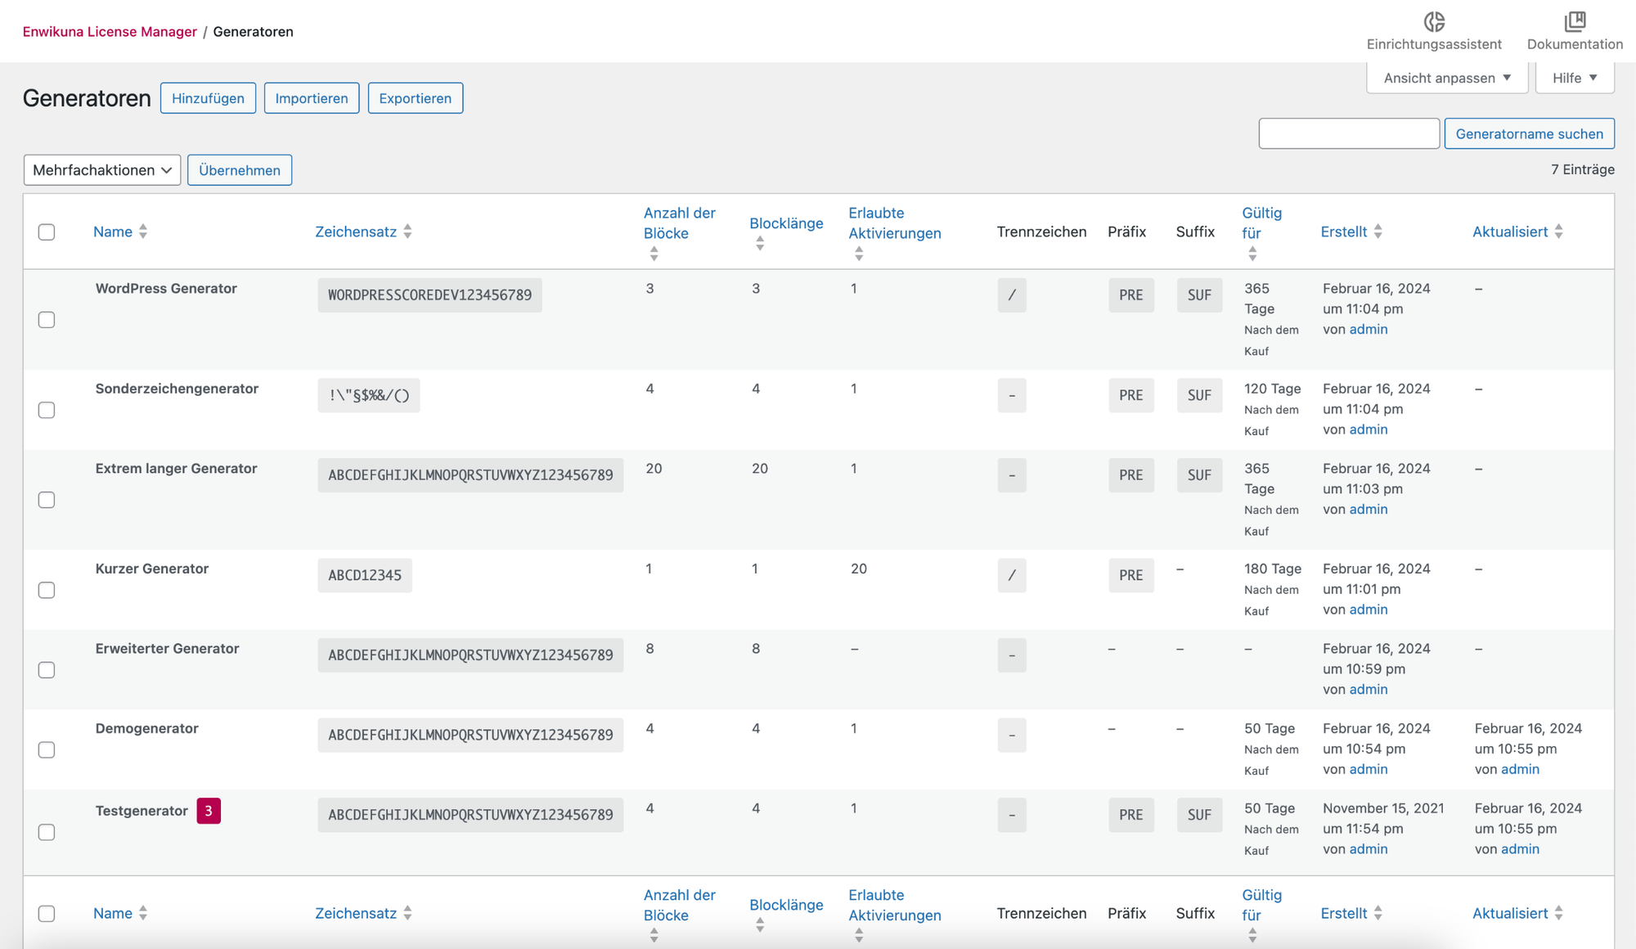This screenshot has height=949, width=1636.
Task: Open the Dokumentation book icon
Action: (x=1575, y=21)
